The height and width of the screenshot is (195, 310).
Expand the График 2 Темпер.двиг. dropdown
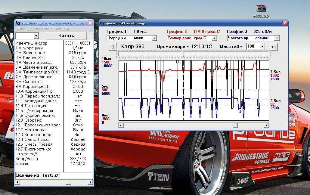(214, 38)
